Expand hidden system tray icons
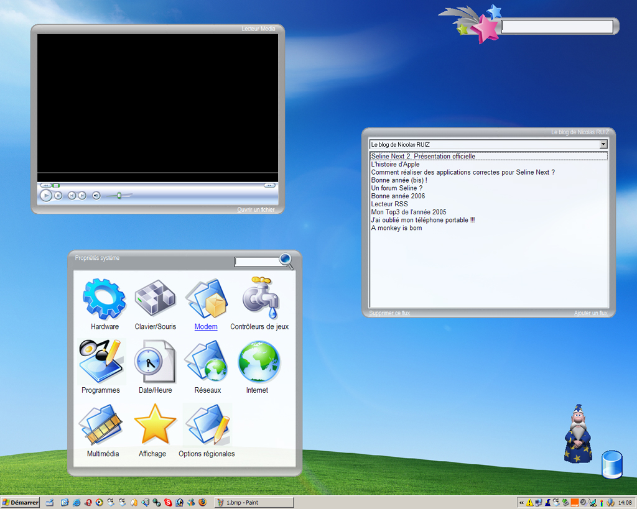The height and width of the screenshot is (509, 637). coord(522,503)
